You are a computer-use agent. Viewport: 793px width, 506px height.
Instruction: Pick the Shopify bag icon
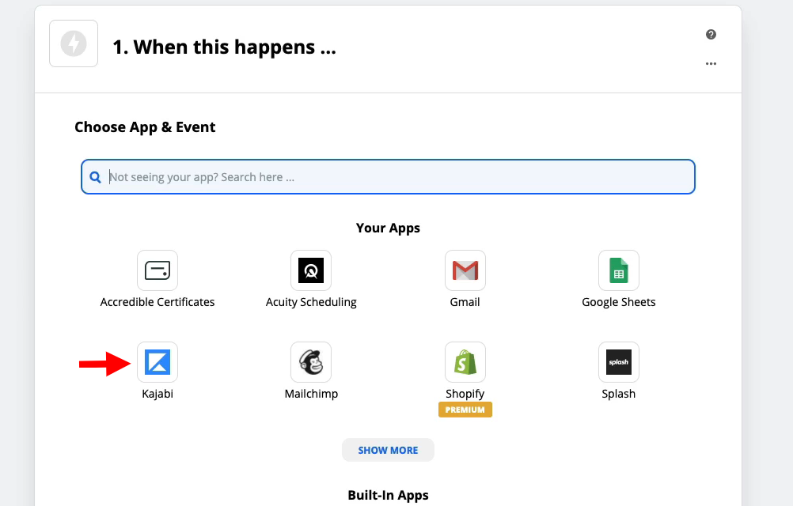click(x=465, y=362)
